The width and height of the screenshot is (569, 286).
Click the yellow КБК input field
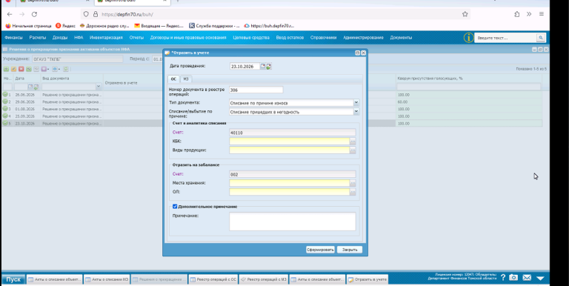tap(289, 142)
